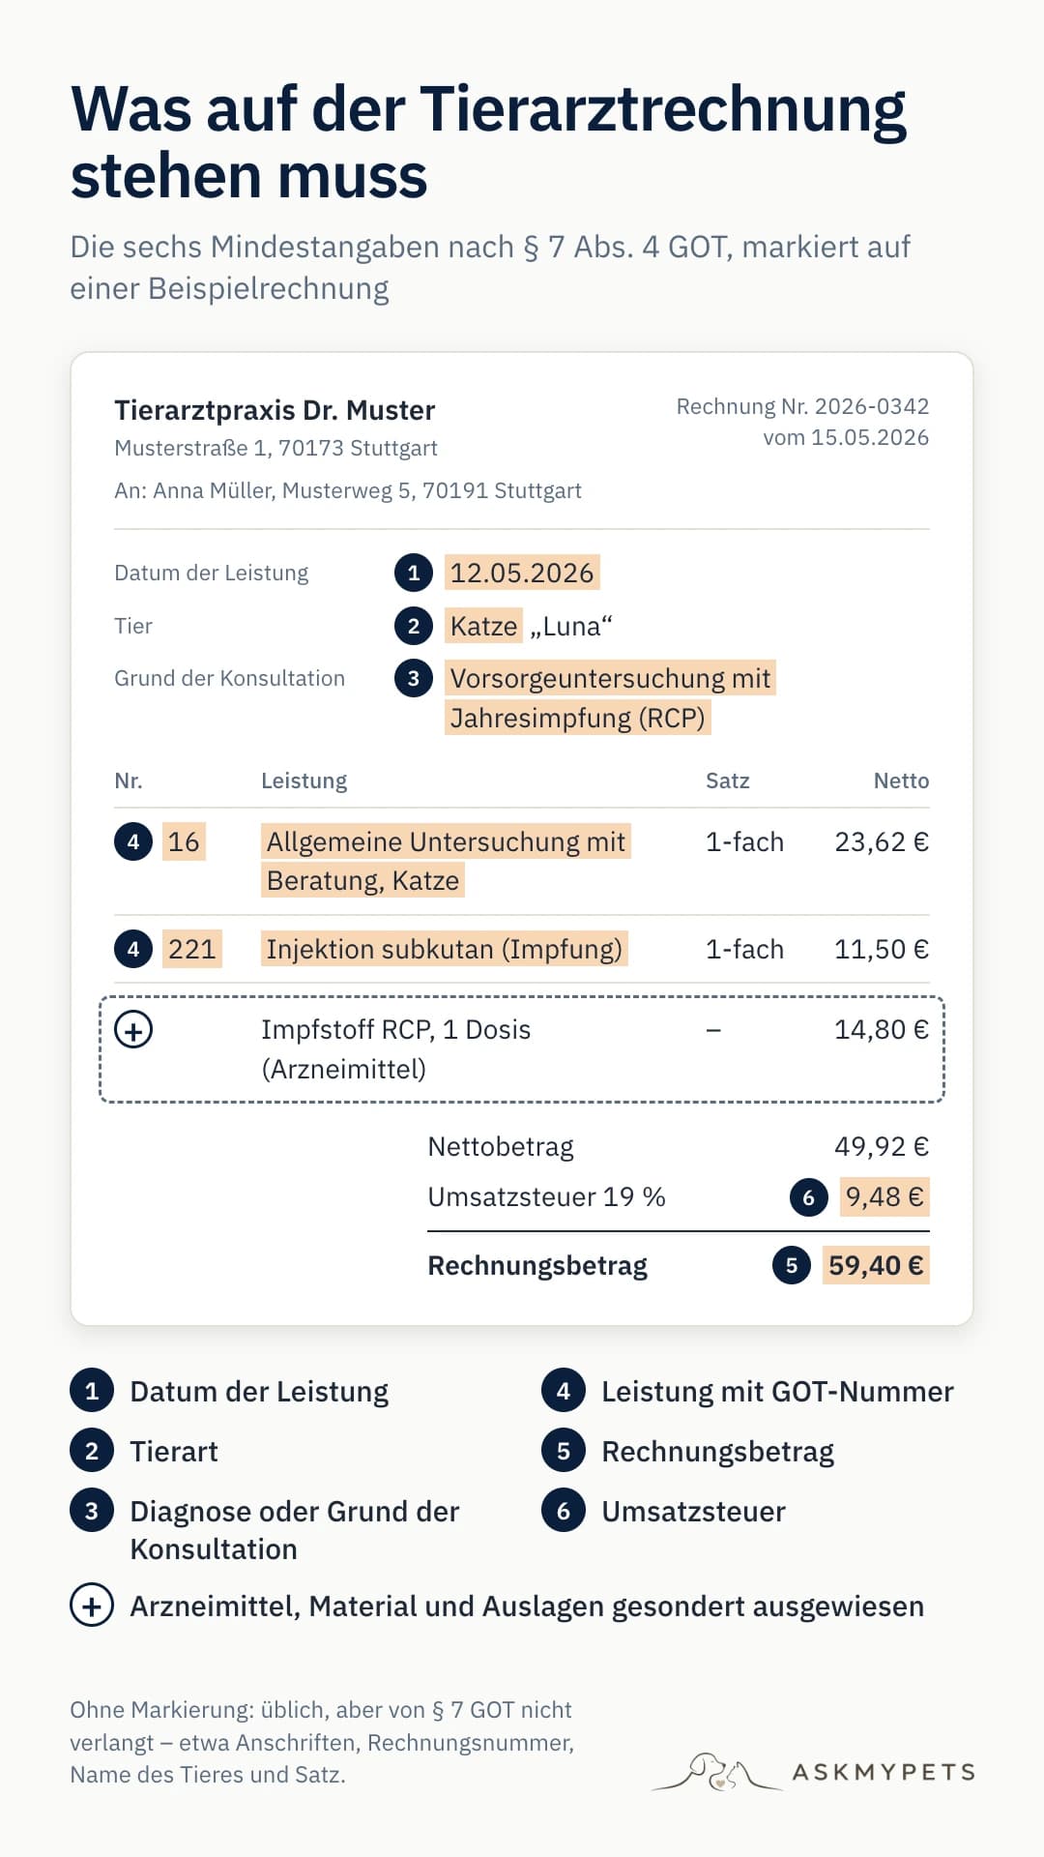
Task: Click the number 3 badge beside Vorsorgeuntersuchung
Action: pos(414,678)
